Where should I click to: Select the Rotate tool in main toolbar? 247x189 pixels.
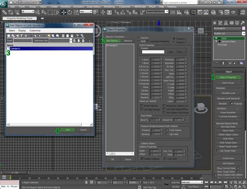[x=70, y=12]
